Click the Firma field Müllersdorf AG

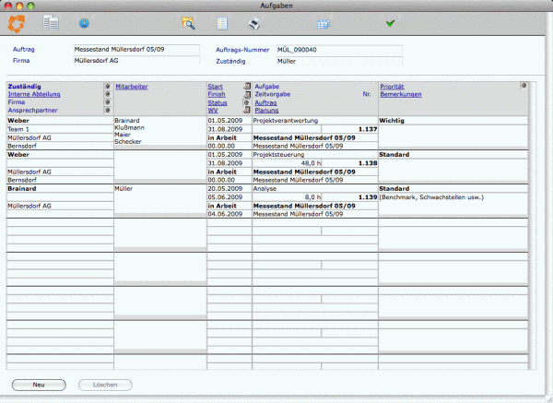(136, 61)
